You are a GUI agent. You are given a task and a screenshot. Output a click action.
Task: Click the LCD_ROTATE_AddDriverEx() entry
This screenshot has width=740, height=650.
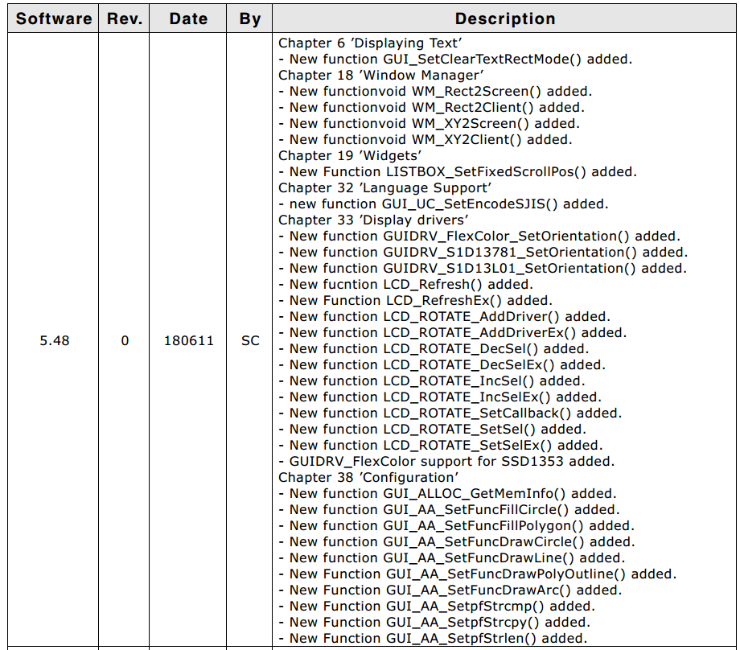click(x=452, y=332)
